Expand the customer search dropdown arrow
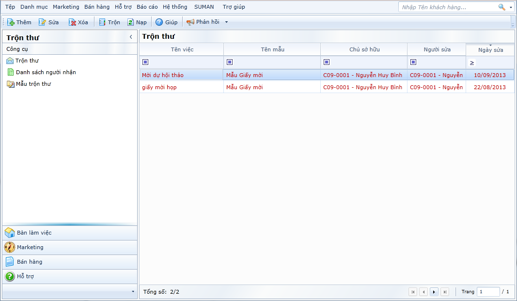This screenshot has height=301, width=517. 511,8
